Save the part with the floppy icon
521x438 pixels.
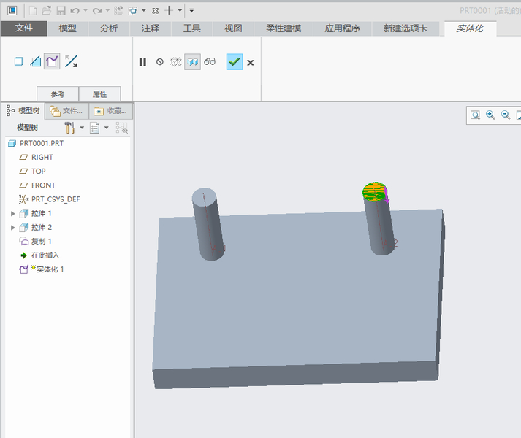[61, 11]
